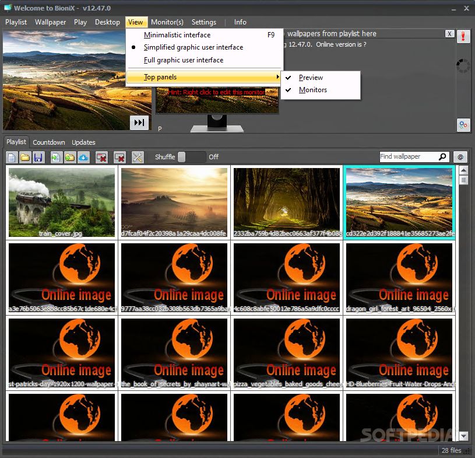The height and width of the screenshot is (458, 475).
Task: Click the @ button next to search
Action: [460, 157]
